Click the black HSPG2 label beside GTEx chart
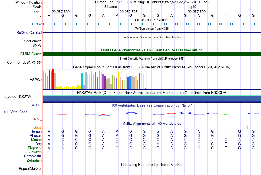Viewport: 261px width, 175px height. click(36, 80)
